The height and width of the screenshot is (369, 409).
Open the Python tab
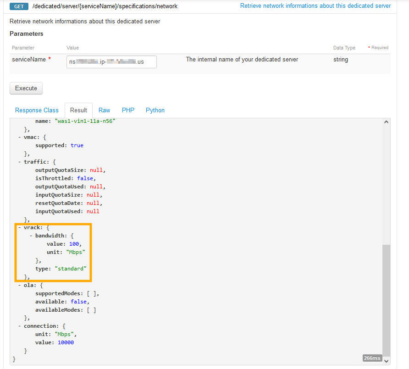click(x=155, y=110)
